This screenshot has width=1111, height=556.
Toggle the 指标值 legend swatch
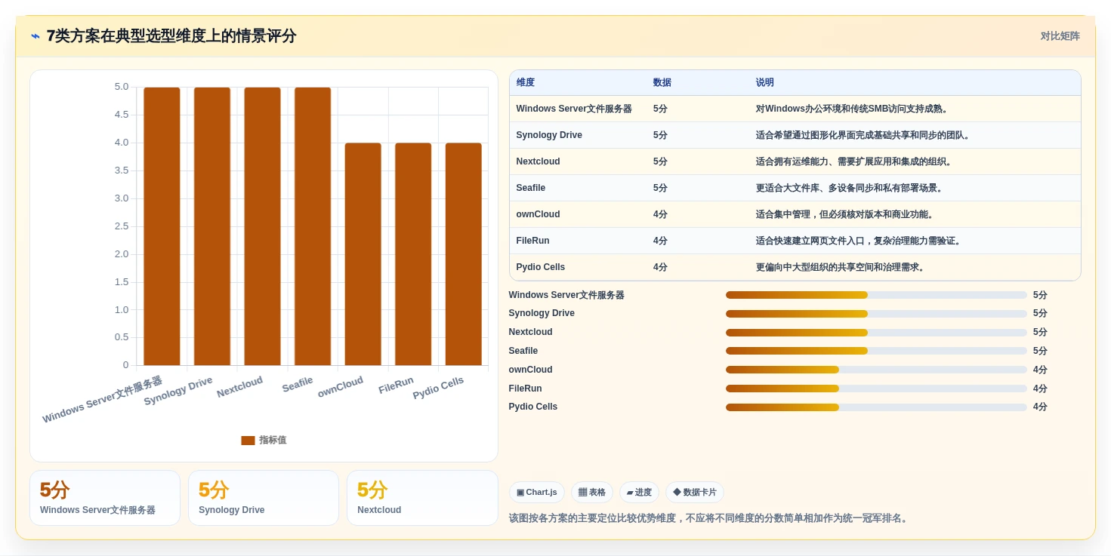point(248,441)
